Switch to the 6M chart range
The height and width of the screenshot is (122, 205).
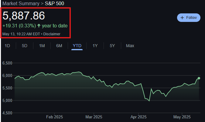59,46
